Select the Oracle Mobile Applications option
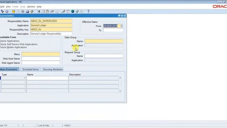Image resolution: width=227 pixels, height=128 pixels. click(x=13, y=47)
